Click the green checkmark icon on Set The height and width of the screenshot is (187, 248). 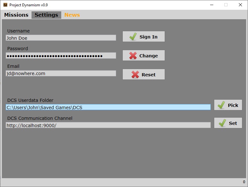(x=222, y=123)
